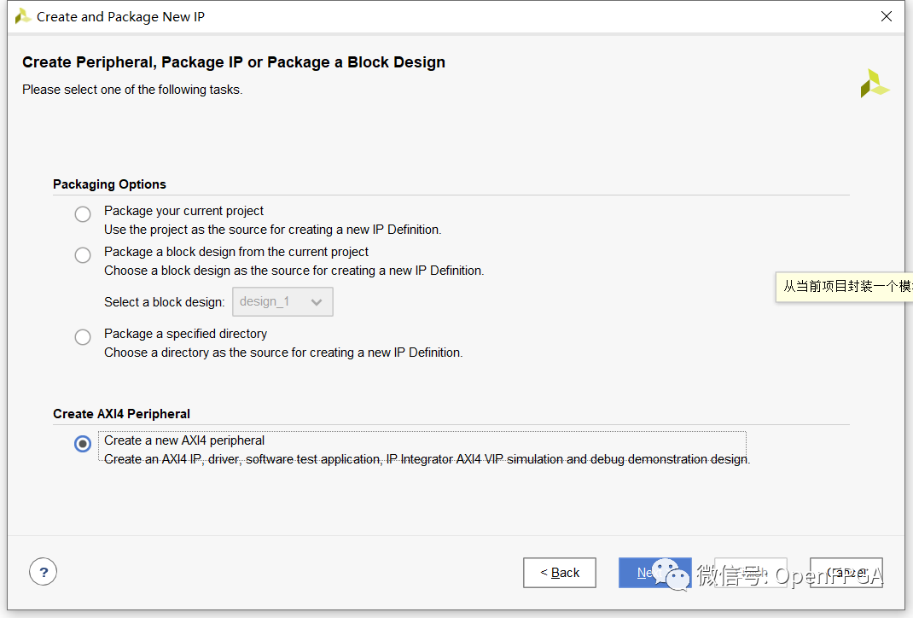Close the Create and Package New IP dialog

pos(887,16)
